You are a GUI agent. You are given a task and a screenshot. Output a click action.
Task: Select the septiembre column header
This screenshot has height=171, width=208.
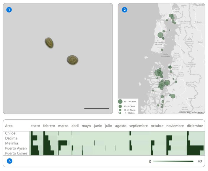[139, 126]
